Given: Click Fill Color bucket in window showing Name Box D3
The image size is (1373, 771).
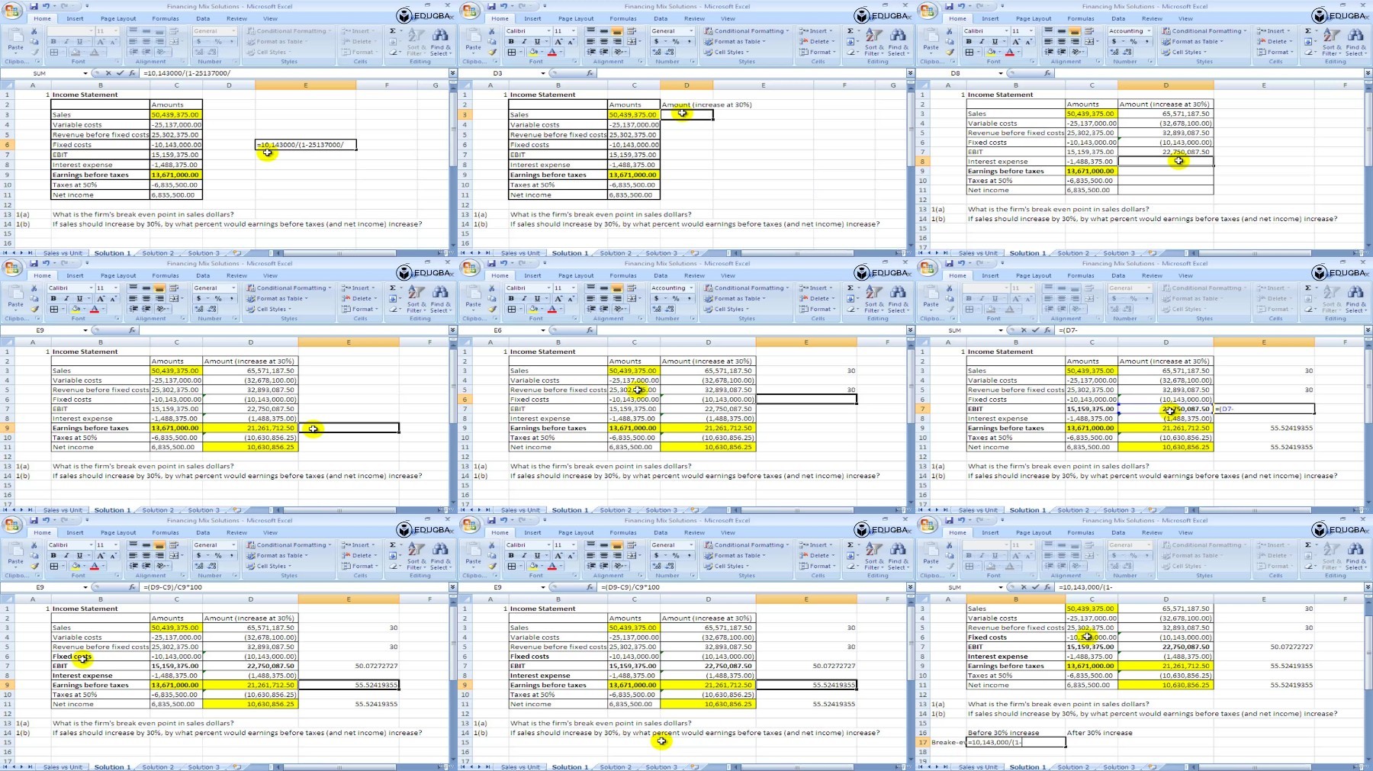Looking at the screenshot, I should 533,53.
